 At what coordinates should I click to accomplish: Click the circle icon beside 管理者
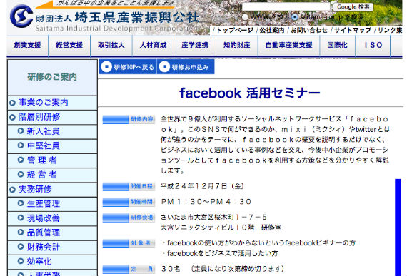21,160
